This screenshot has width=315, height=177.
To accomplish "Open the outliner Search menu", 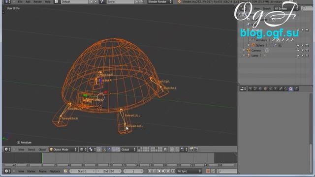I will click(x=267, y=8).
